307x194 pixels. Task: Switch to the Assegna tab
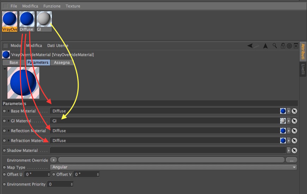click(62, 63)
